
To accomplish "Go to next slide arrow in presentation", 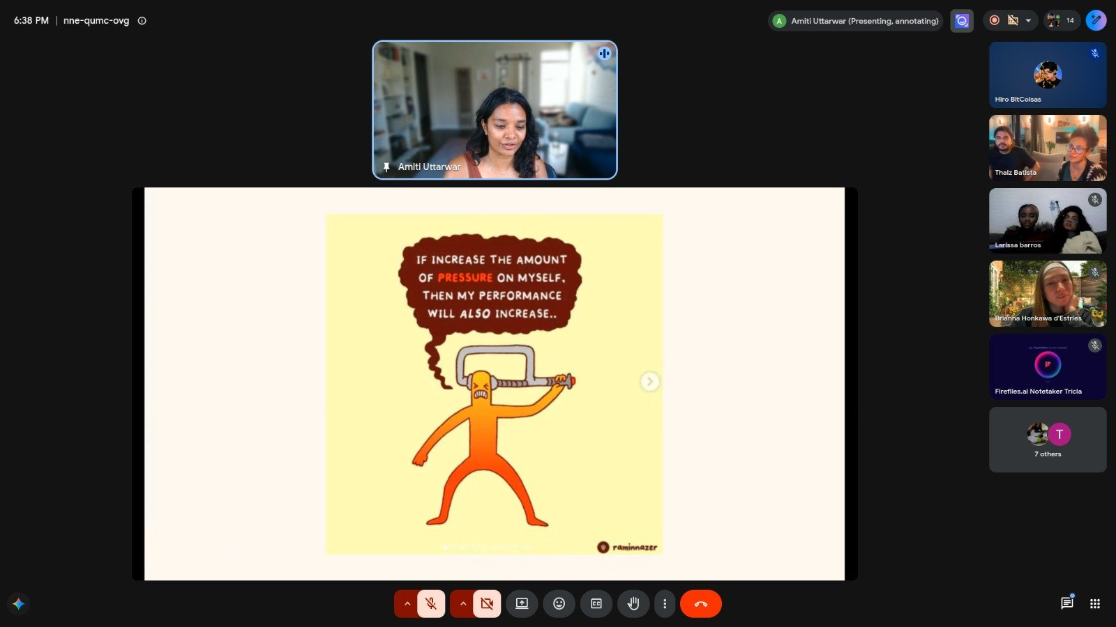I will (x=650, y=382).
